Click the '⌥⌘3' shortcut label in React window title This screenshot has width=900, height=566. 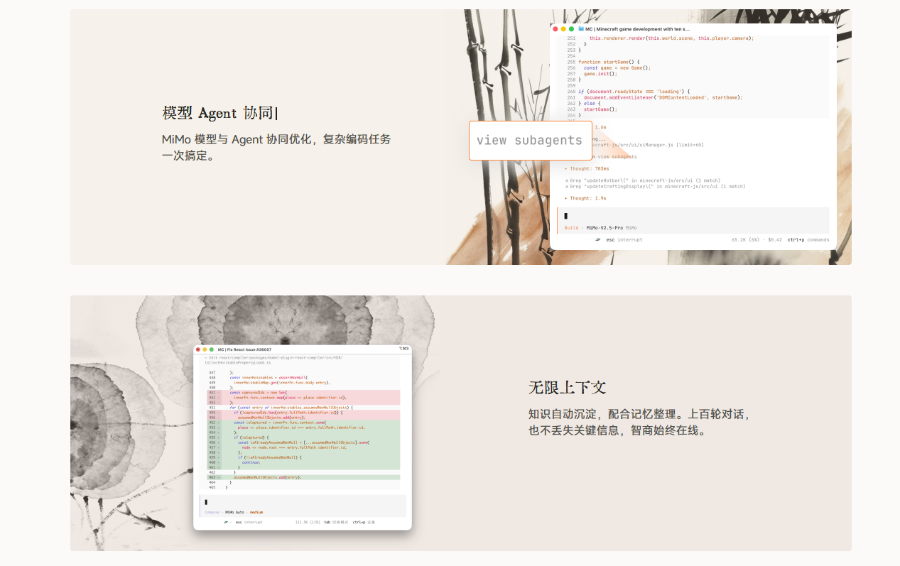point(404,349)
